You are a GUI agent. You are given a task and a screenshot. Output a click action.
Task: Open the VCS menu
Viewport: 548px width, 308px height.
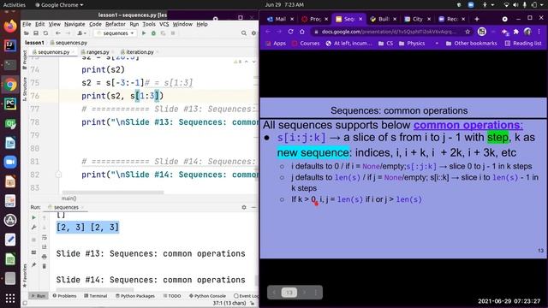(164, 24)
